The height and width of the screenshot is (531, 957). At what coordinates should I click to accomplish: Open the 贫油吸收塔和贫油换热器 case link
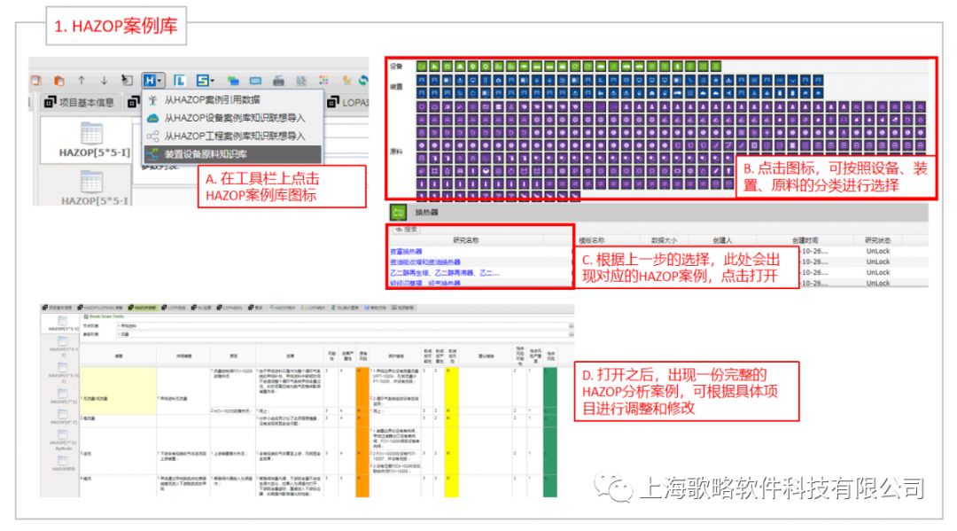(425, 262)
